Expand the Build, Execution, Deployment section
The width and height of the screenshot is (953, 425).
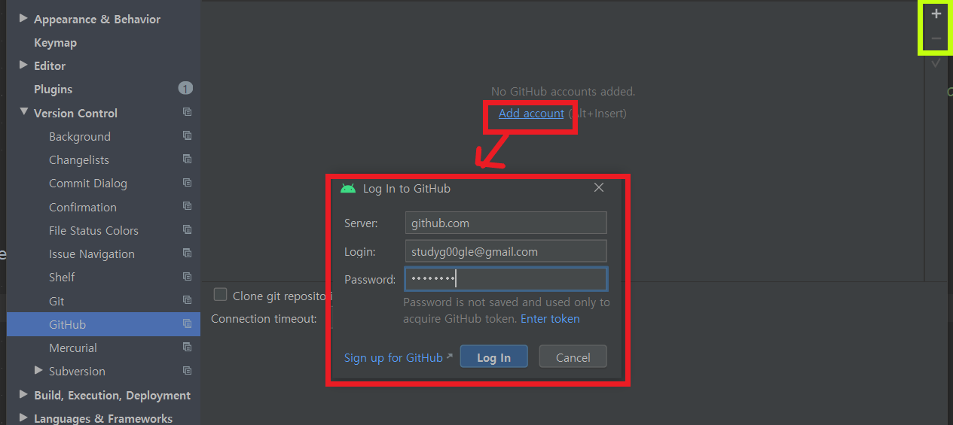click(x=23, y=394)
